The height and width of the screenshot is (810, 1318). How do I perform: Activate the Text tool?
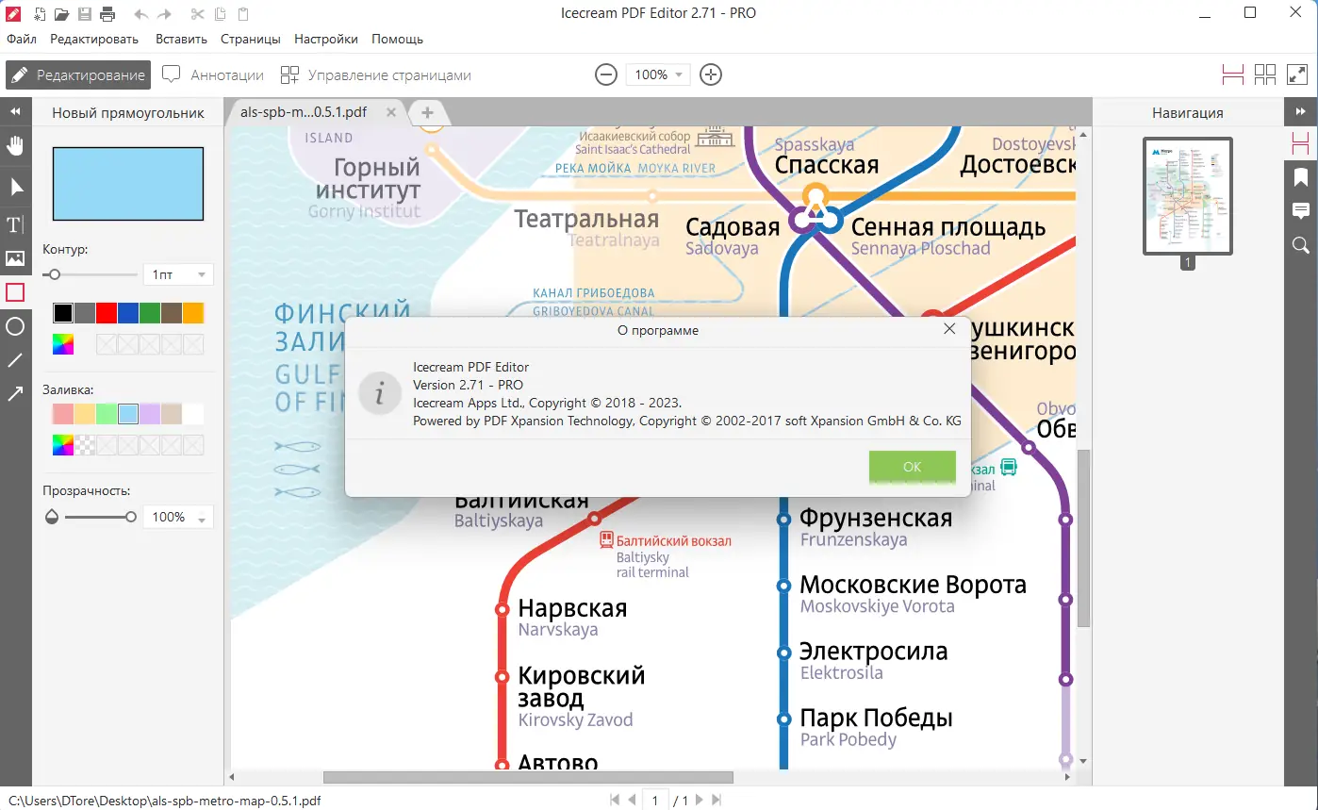[x=14, y=223]
